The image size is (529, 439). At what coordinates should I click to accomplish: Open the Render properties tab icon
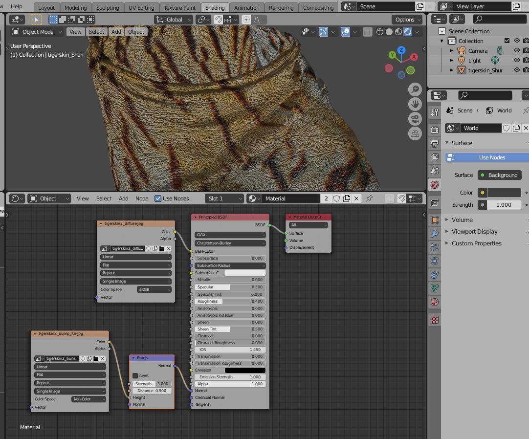point(435,130)
